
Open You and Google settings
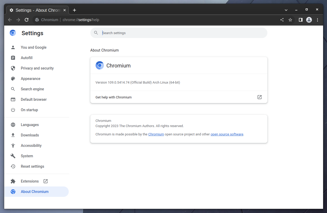(36, 47)
